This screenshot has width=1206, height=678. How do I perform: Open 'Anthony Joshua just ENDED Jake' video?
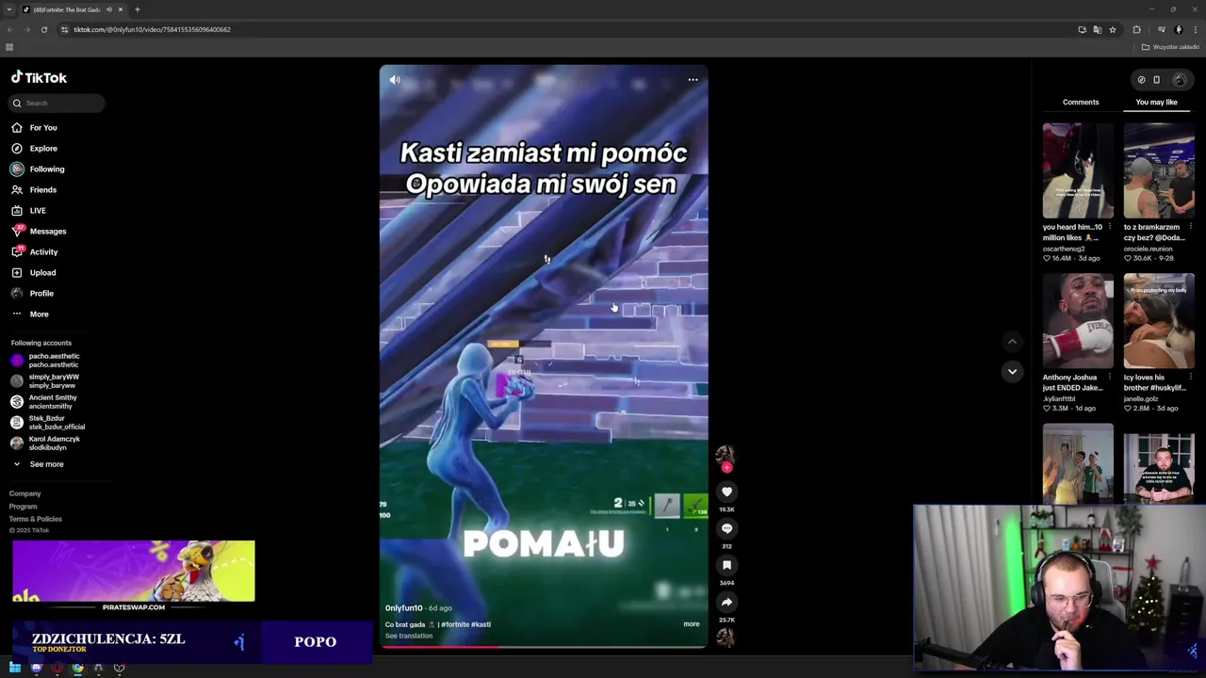point(1078,321)
